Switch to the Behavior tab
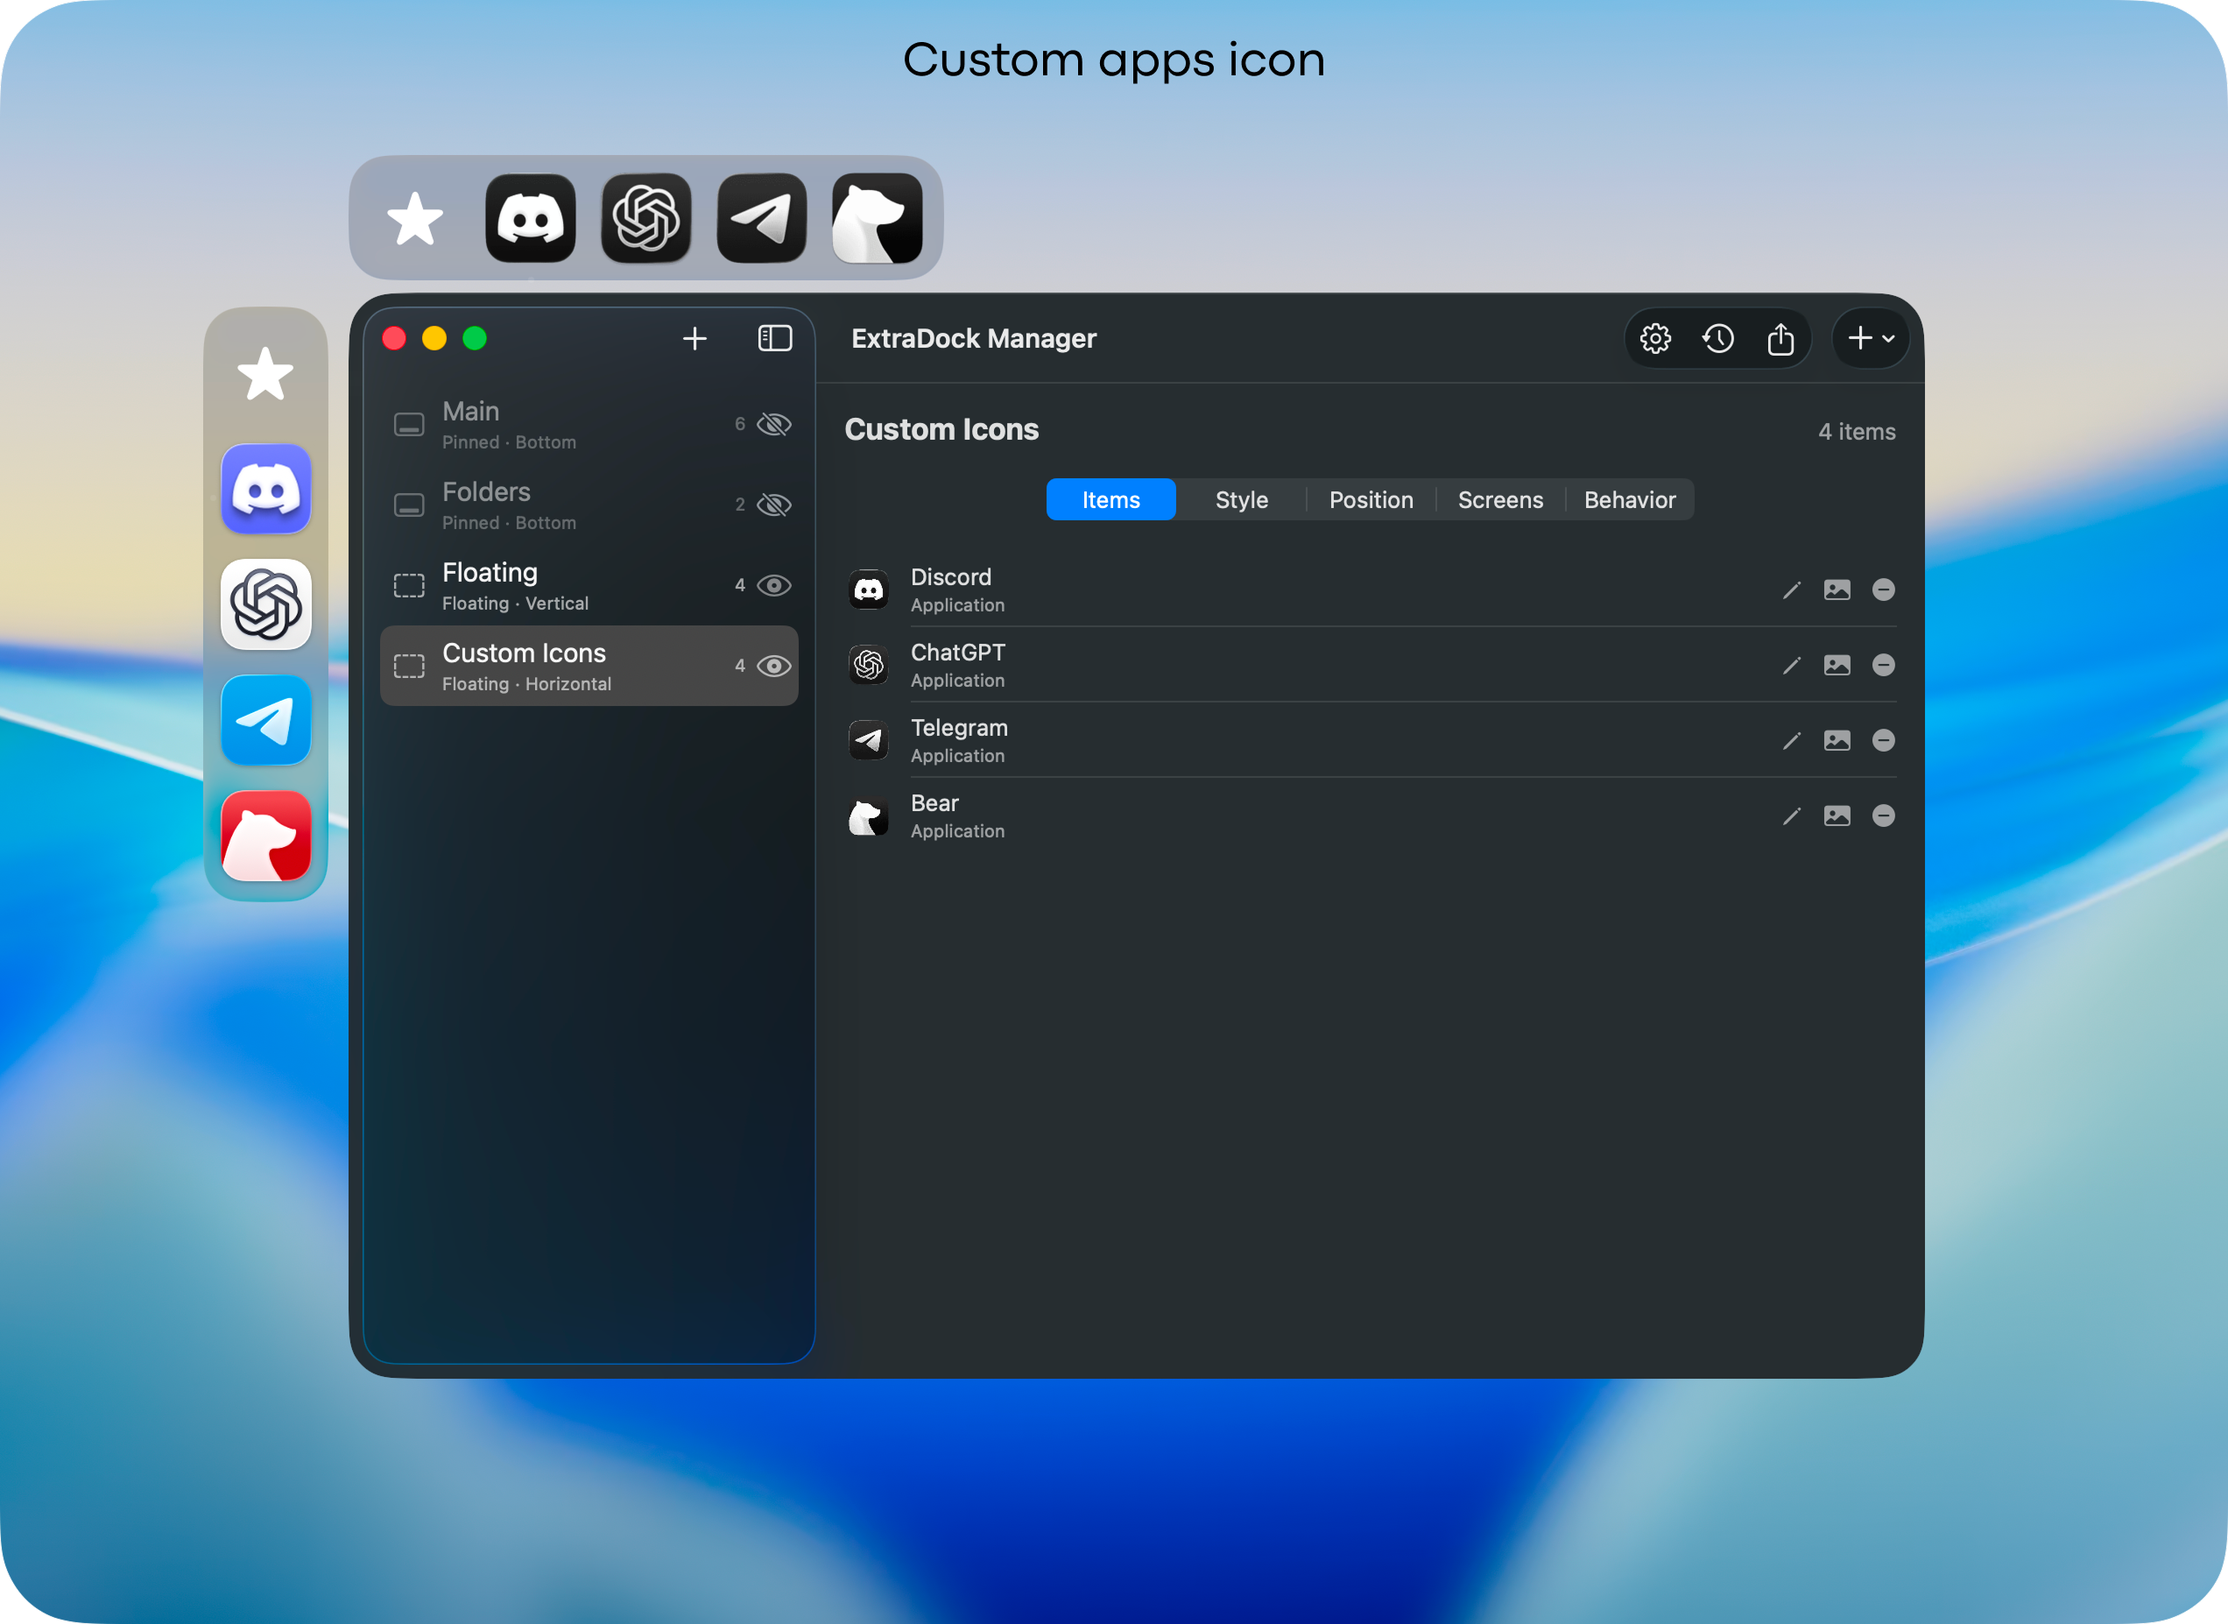This screenshot has width=2228, height=1624. click(x=1630, y=500)
